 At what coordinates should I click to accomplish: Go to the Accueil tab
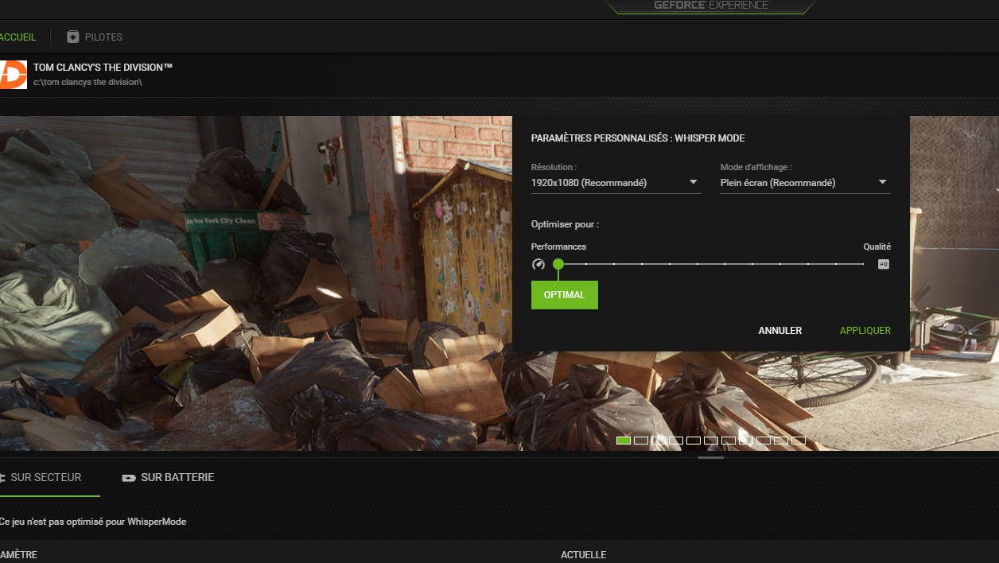point(17,37)
